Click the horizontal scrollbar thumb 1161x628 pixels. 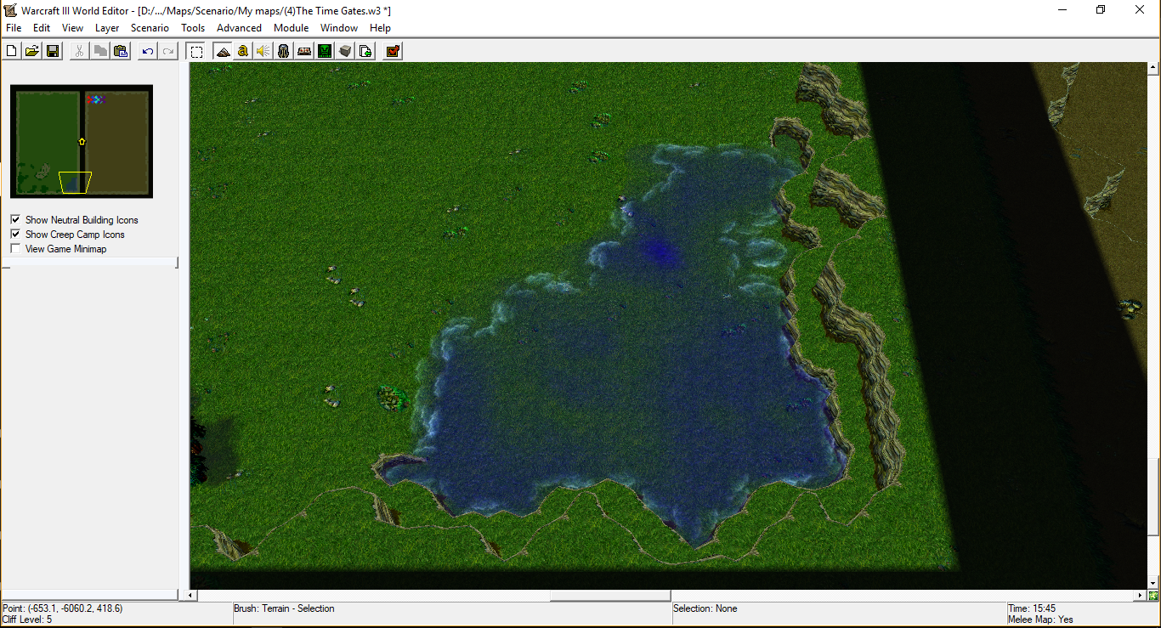pyautogui.click(x=610, y=596)
